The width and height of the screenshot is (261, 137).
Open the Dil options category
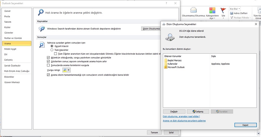17,54
